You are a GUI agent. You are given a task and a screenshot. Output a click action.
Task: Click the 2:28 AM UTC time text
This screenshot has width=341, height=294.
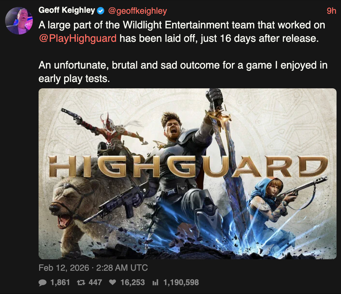(122, 268)
